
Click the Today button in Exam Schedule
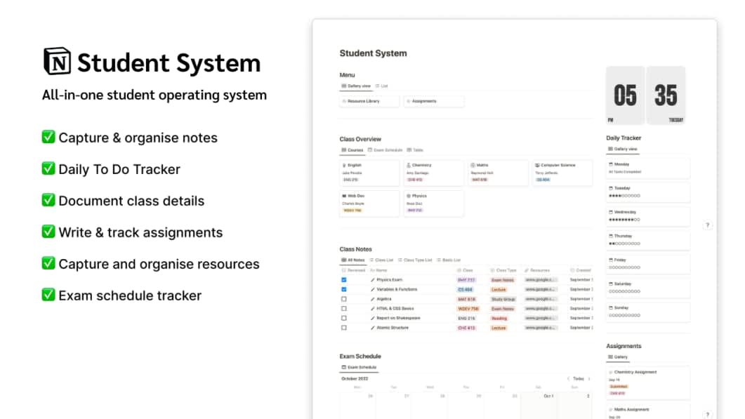(578, 378)
